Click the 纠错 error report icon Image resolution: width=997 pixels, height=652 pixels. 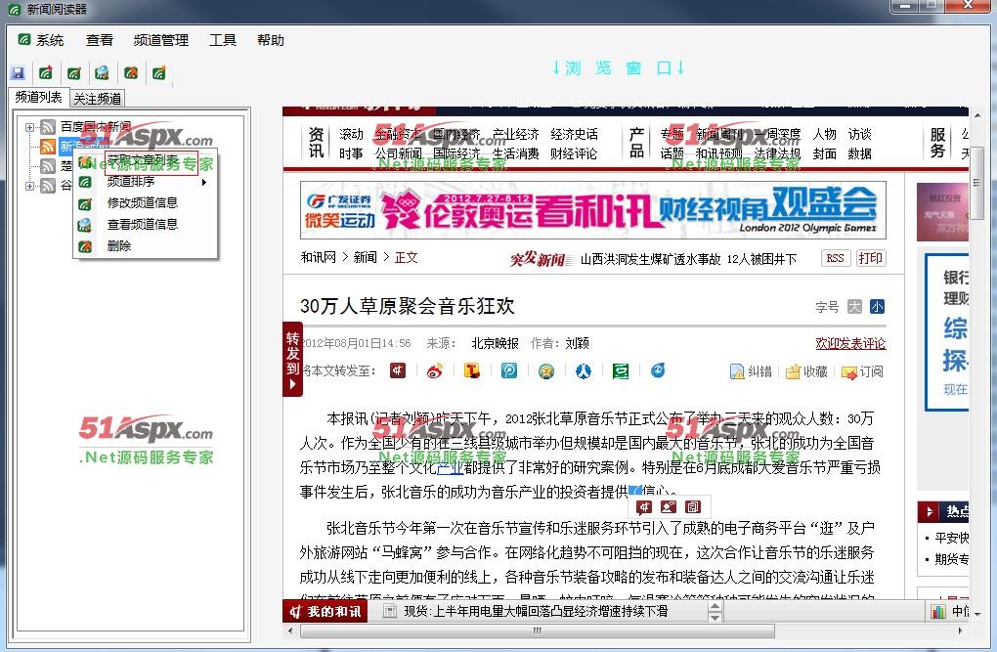tap(737, 371)
